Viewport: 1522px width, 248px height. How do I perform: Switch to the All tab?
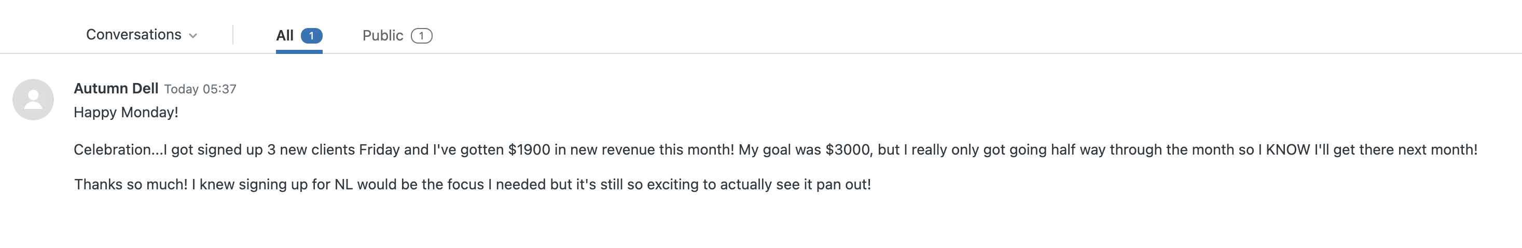click(x=285, y=35)
